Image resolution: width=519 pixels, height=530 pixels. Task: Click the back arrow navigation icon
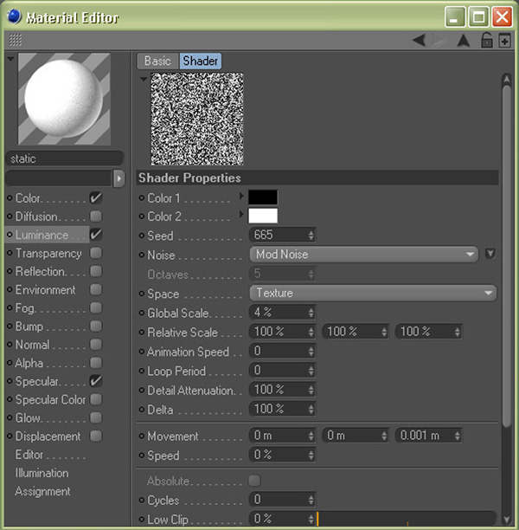(x=419, y=41)
